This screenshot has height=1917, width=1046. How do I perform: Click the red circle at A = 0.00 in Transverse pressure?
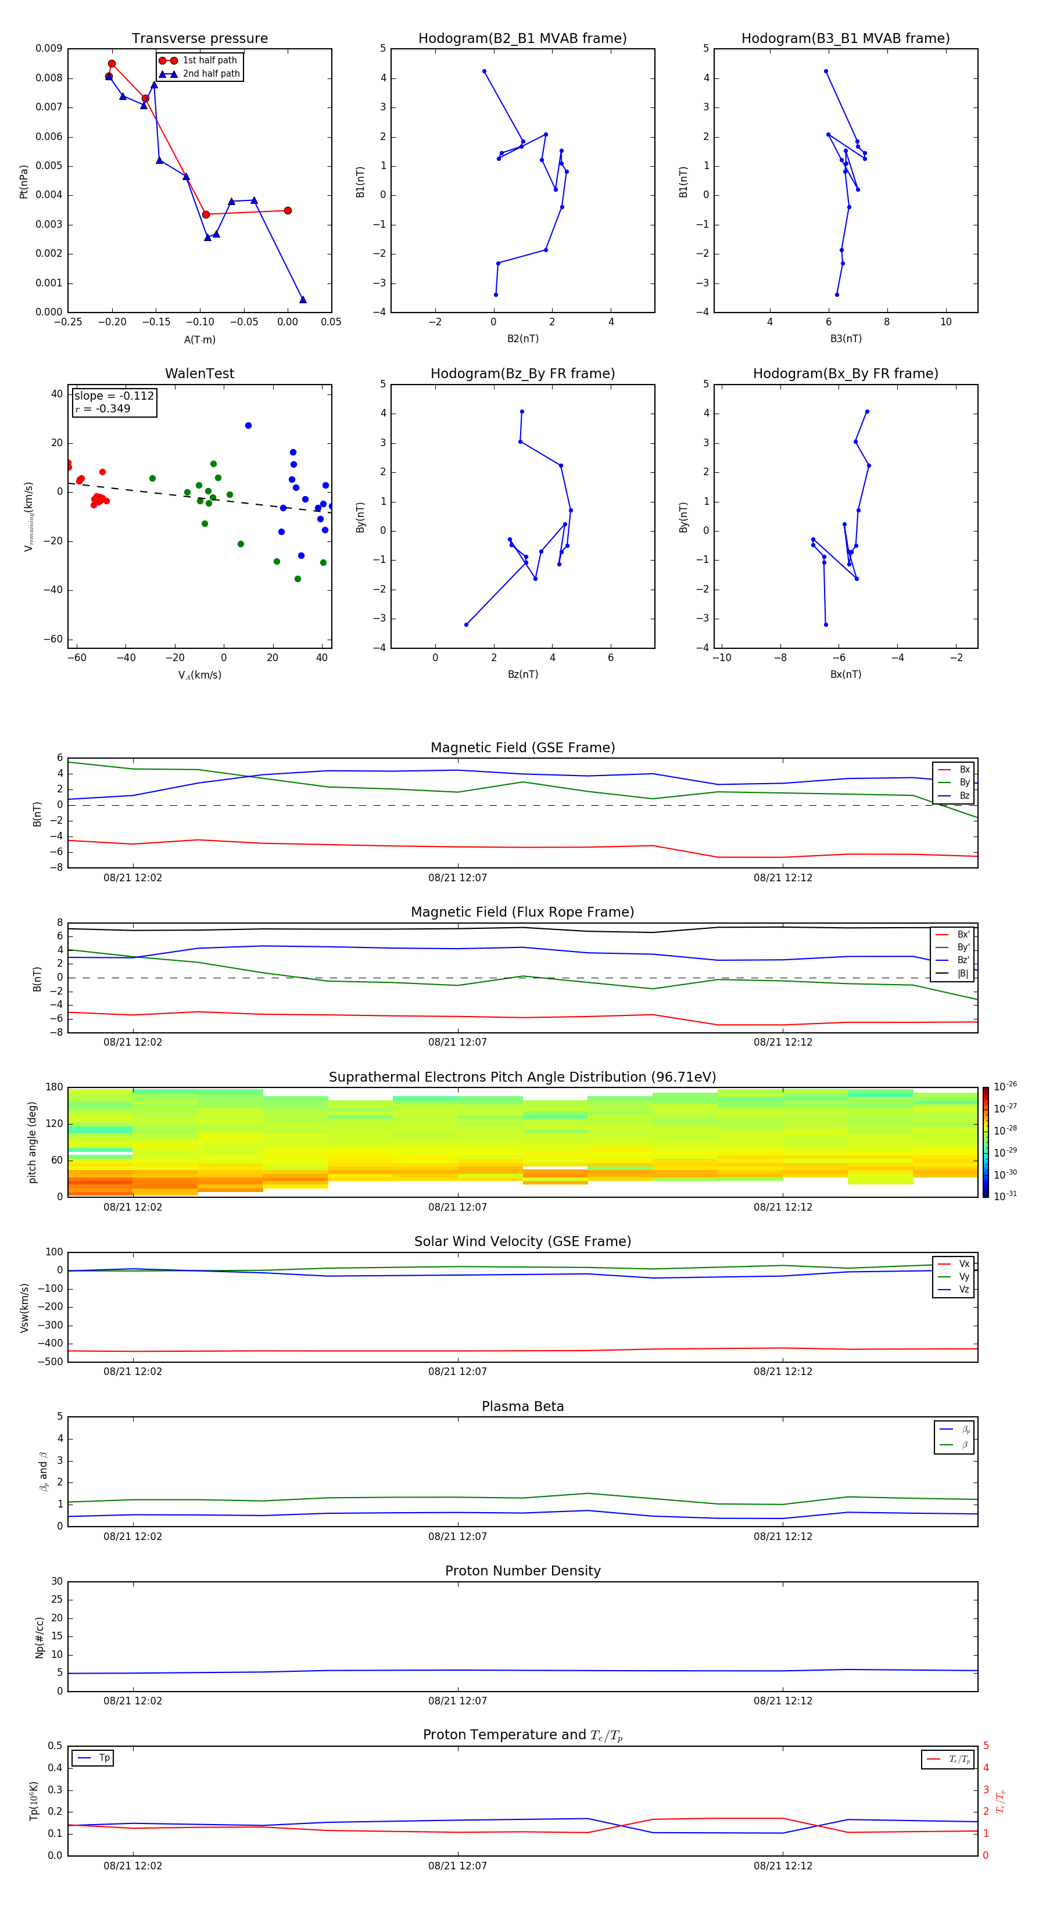[x=288, y=211]
